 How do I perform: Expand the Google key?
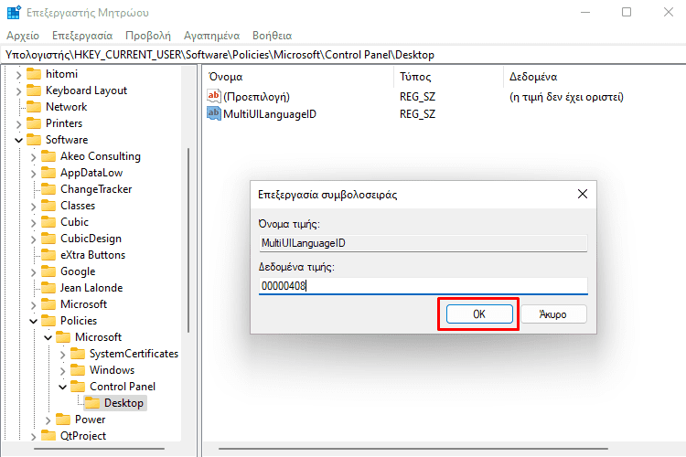pos(33,272)
